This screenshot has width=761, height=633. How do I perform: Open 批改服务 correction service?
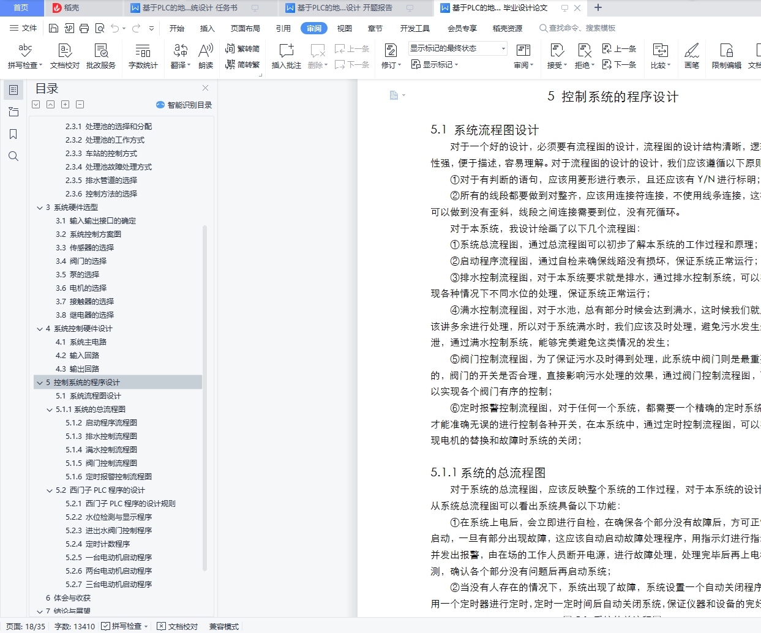coord(101,56)
